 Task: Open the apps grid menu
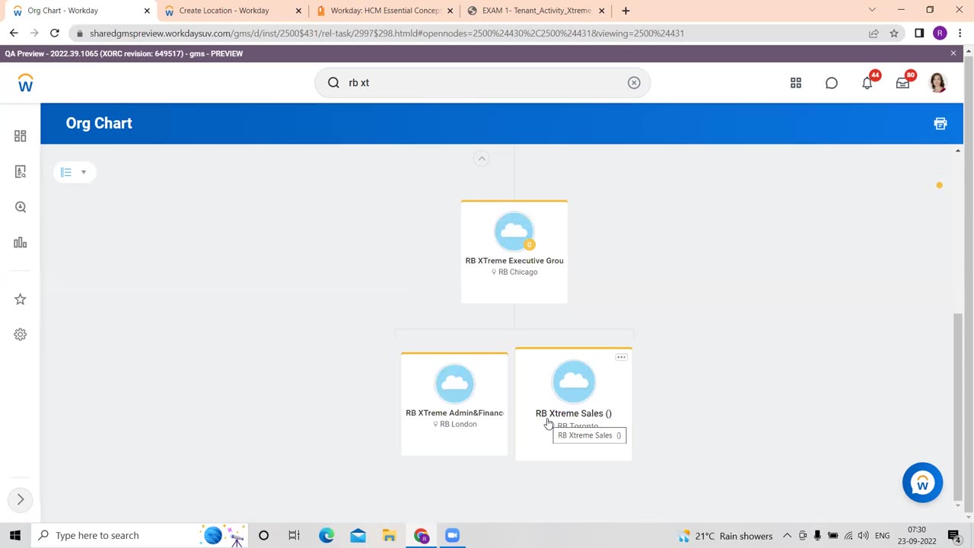(x=796, y=83)
